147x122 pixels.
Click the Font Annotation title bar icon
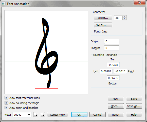click(x=4, y=4)
